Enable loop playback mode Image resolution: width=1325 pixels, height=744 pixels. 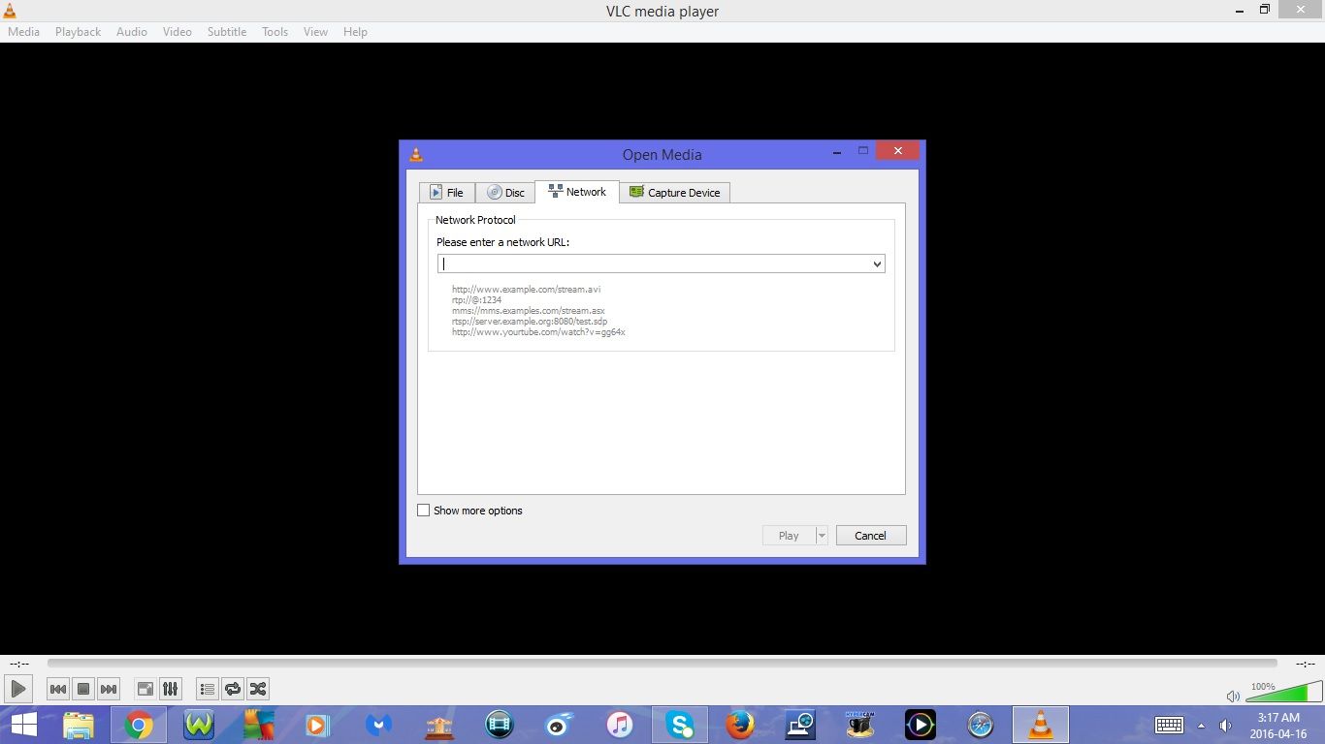[233, 688]
